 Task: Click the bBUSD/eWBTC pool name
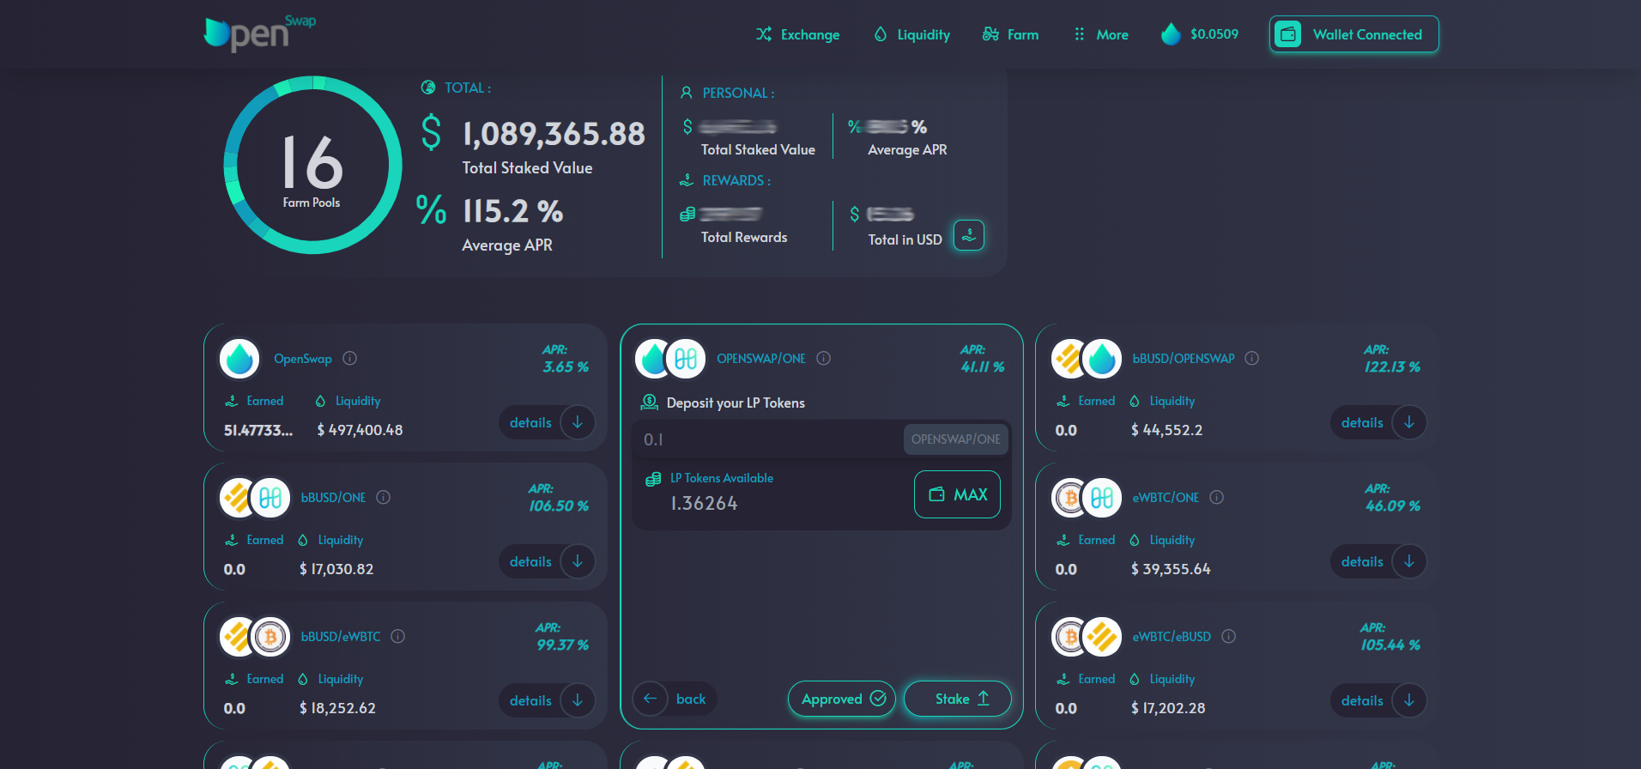coord(340,637)
